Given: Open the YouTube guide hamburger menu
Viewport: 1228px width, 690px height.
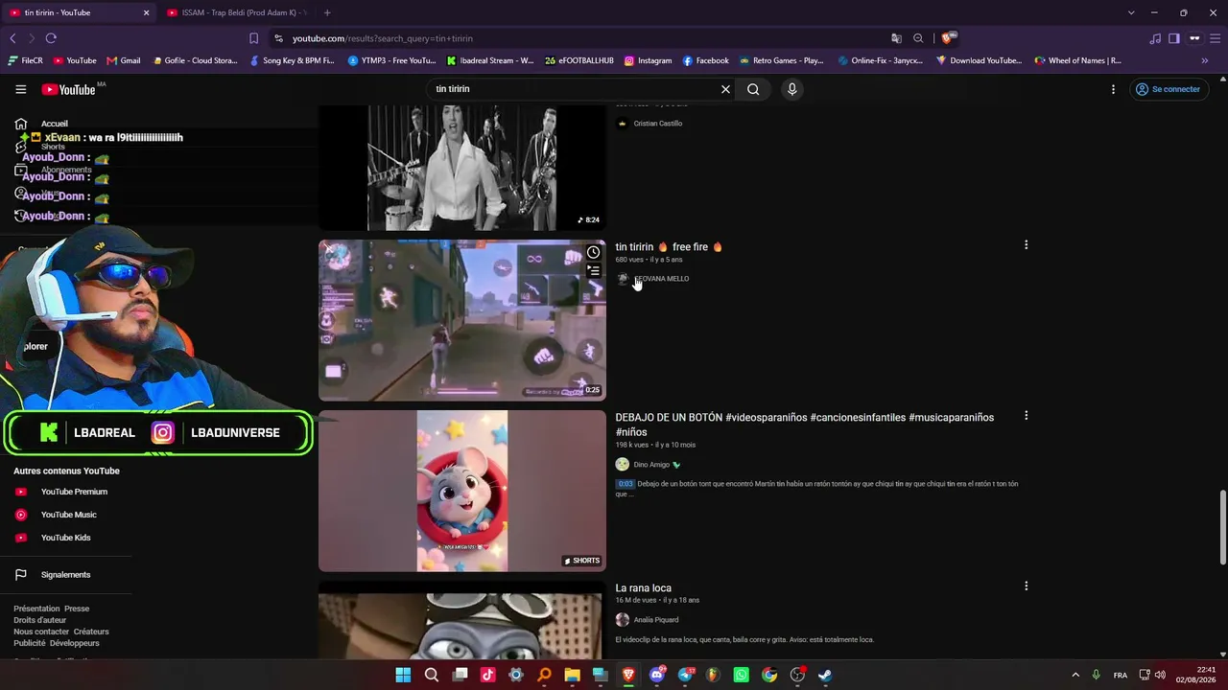Looking at the screenshot, I should [20, 89].
